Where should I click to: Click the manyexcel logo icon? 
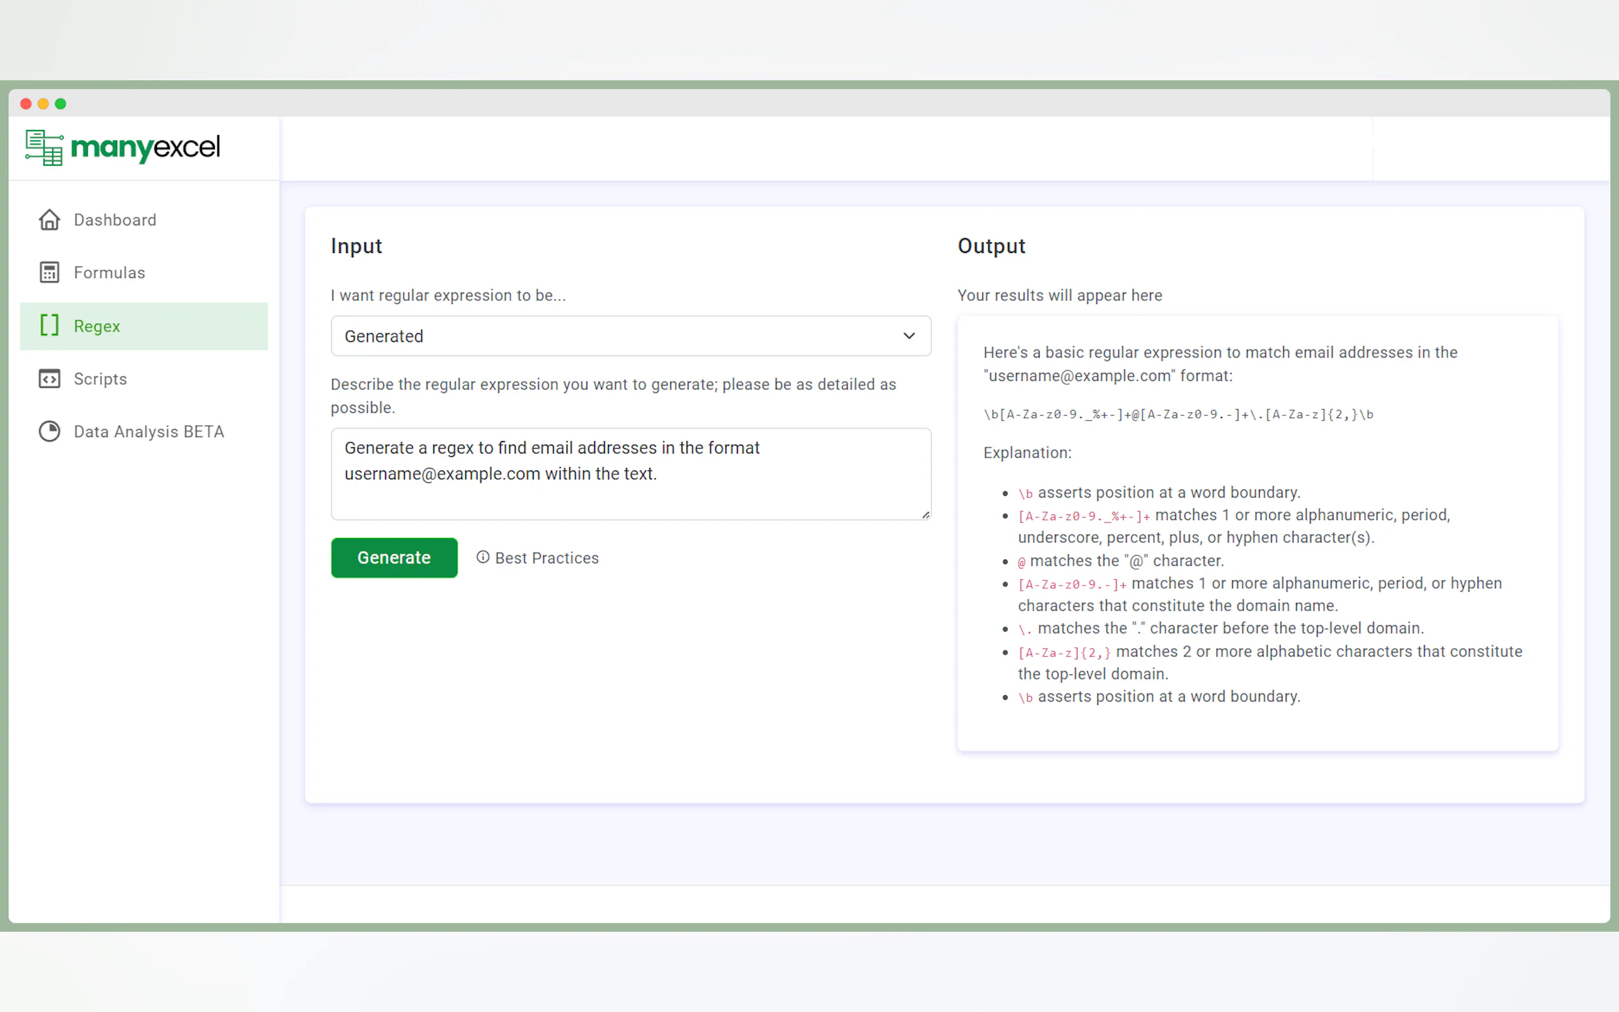(44, 147)
